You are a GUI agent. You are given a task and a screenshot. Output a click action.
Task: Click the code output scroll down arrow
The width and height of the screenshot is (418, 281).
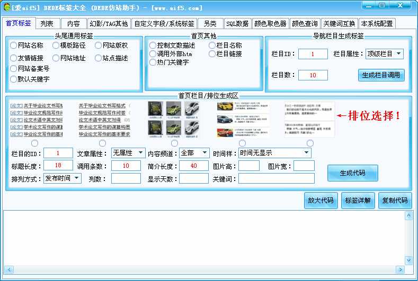click(408, 260)
